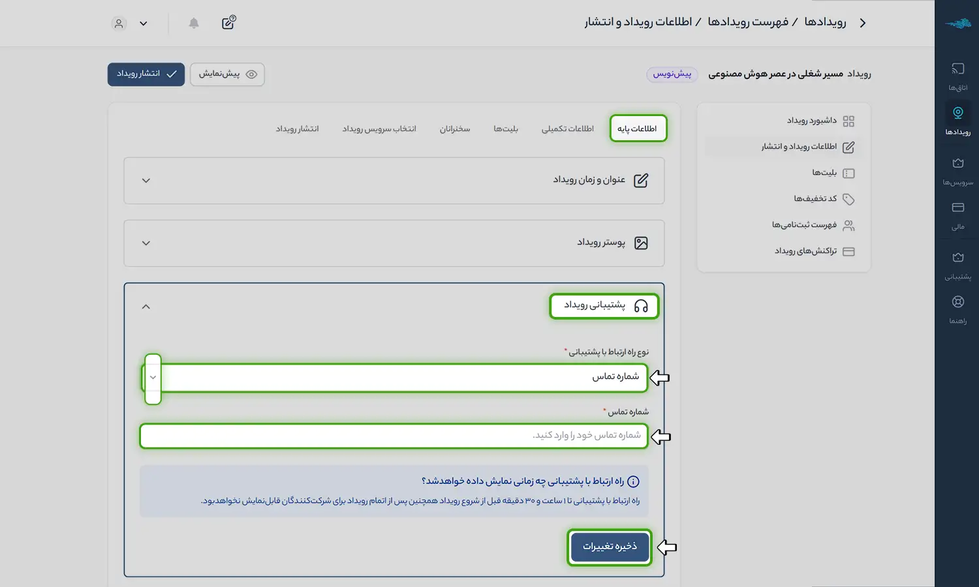Open سرویس‌ها in the right sidebar
The width and height of the screenshot is (979, 587).
[957, 171]
